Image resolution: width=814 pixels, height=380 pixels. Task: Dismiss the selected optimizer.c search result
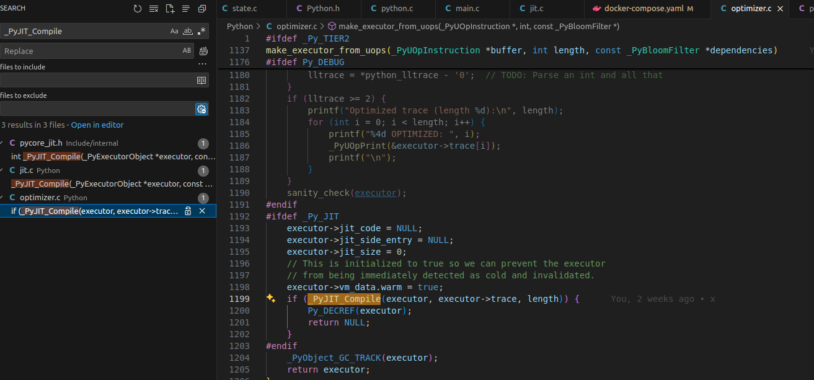202,211
